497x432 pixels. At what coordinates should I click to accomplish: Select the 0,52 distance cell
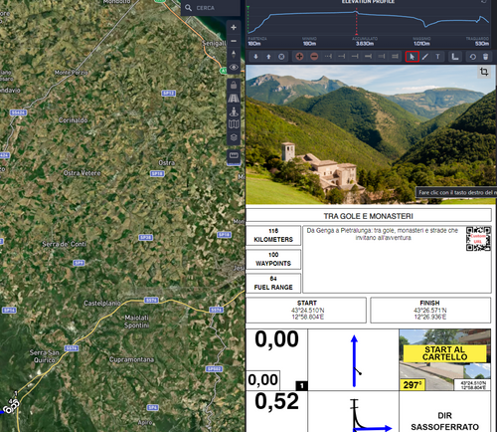coord(276,411)
